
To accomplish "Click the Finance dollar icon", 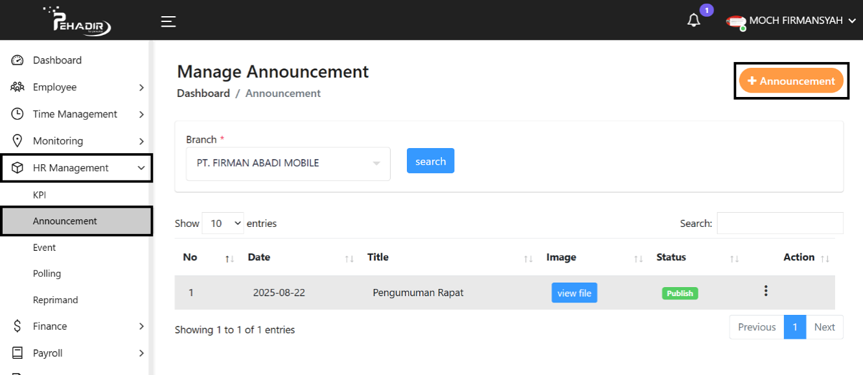I will pyautogui.click(x=16, y=326).
